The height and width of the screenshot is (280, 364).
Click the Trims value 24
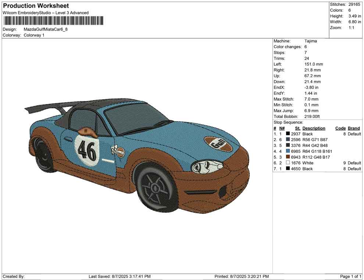[307, 58]
